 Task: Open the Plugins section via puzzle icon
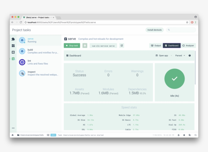click(13, 40)
